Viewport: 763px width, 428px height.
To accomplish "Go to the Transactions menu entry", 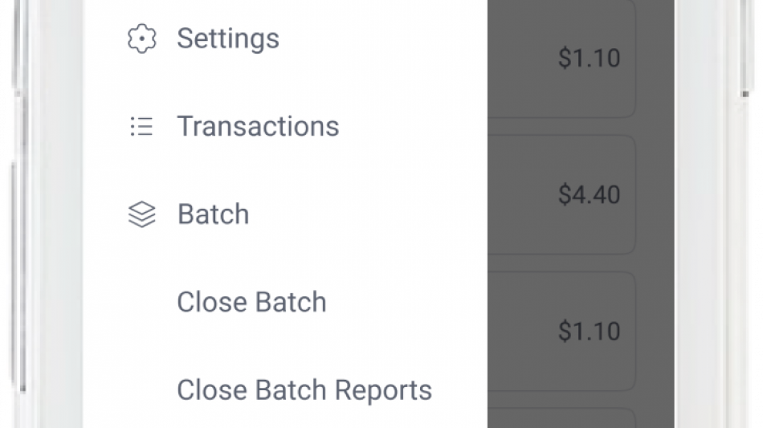I will [258, 127].
